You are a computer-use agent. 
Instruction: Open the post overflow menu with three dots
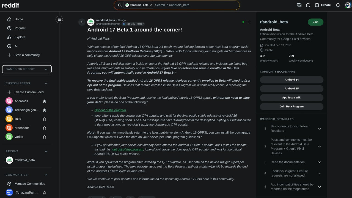(249, 22)
